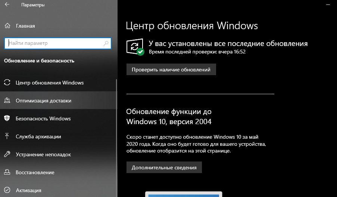Image resolution: width=337 pixels, height=197 pixels.
Task: Open Восстановление section
Action: tap(59, 172)
